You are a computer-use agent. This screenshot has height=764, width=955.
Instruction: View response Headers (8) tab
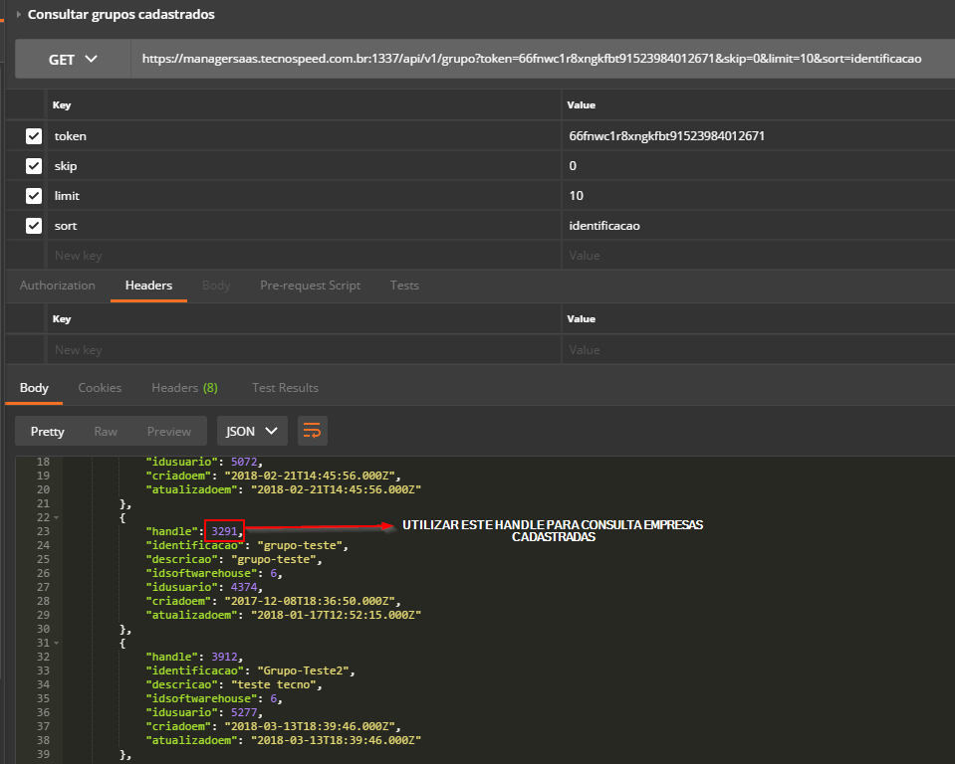pyautogui.click(x=184, y=388)
